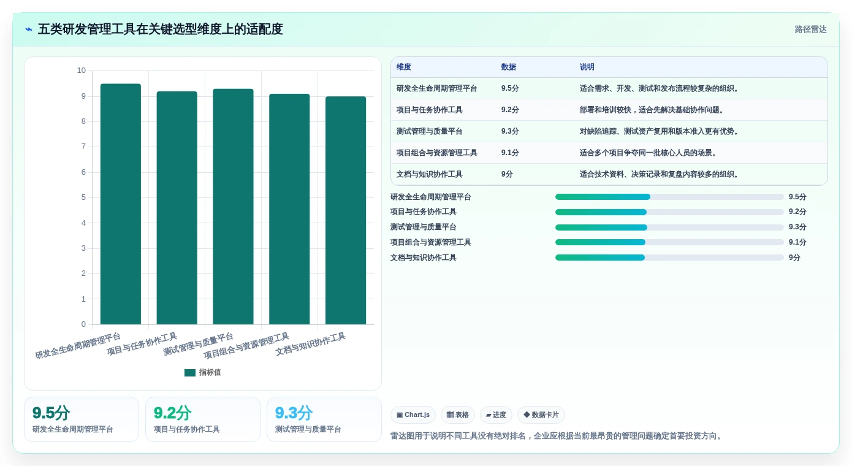Open the 9.2分 项目与任务协作工具 data card
Screen dimensions: 852x466
pos(203,419)
